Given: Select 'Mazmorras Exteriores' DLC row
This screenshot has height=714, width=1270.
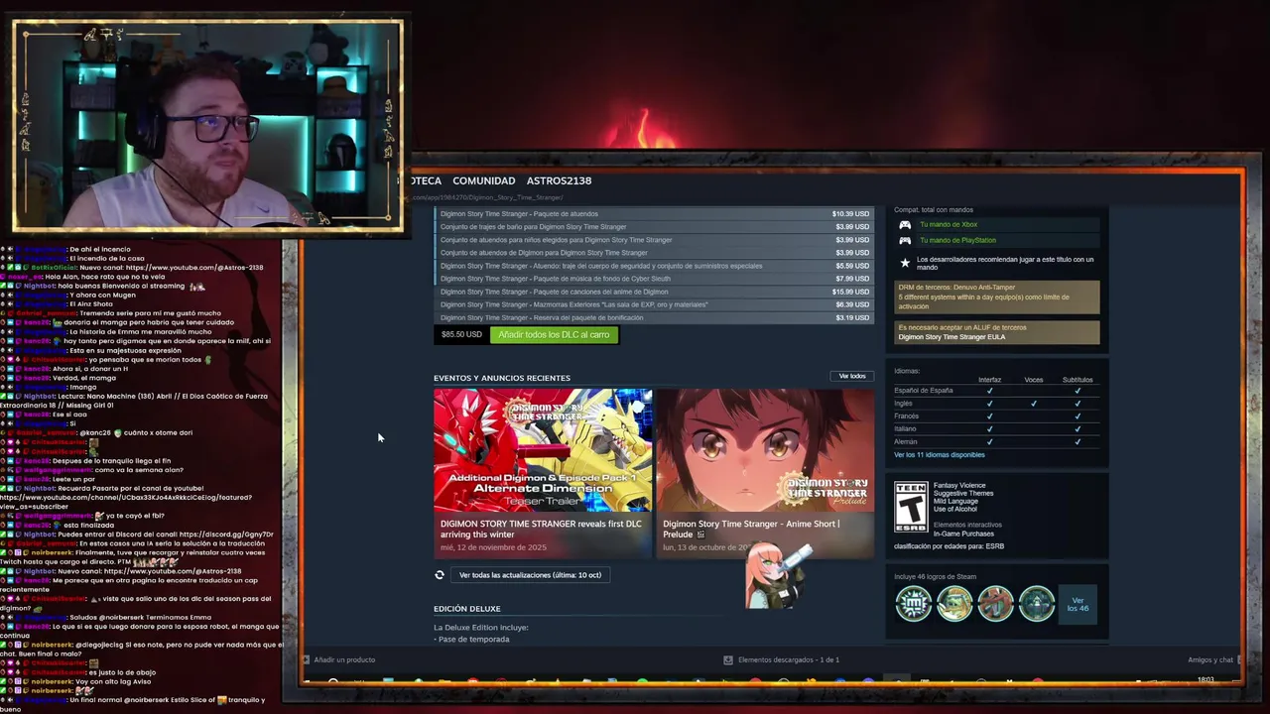Looking at the screenshot, I should click(x=654, y=304).
